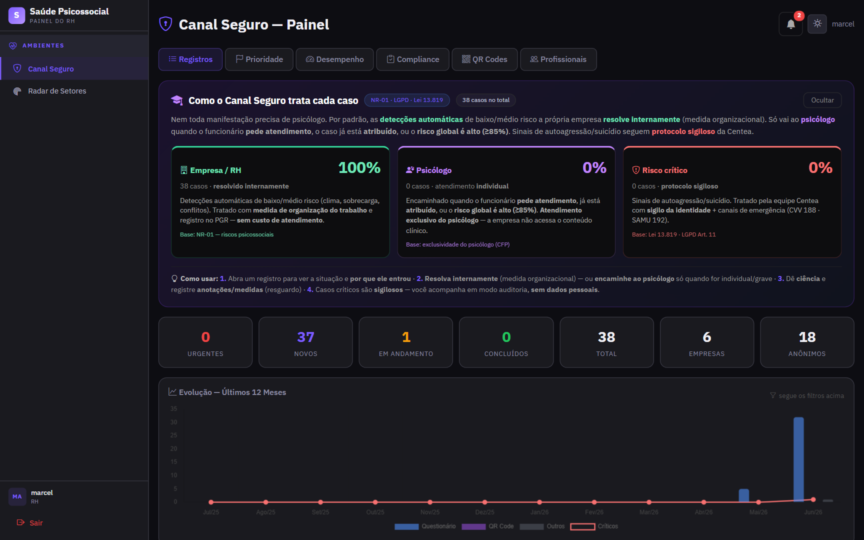Image resolution: width=864 pixels, height=540 pixels.
Task: Click the Empresas 6 stat card
Action: 707,342
